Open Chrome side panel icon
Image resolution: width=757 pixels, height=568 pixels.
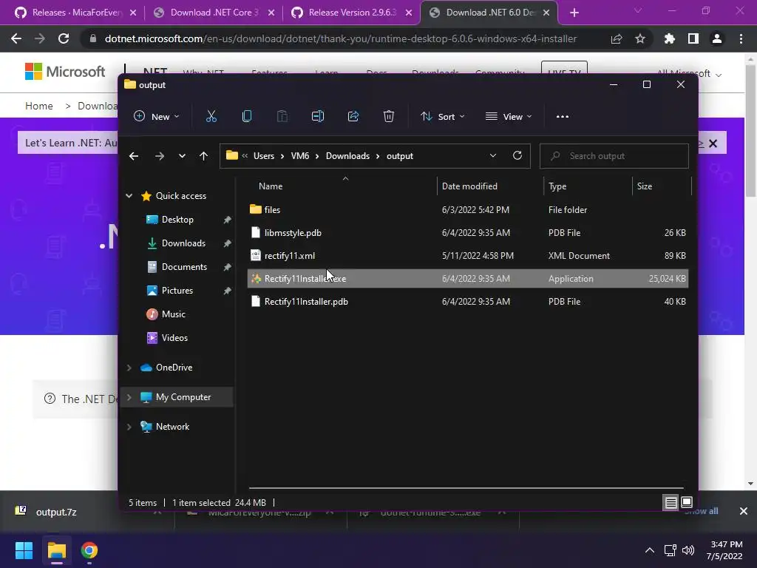coord(693,38)
